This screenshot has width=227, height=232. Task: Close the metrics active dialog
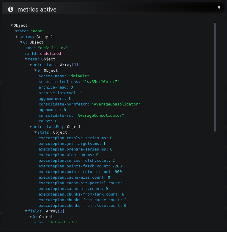[219, 7]
